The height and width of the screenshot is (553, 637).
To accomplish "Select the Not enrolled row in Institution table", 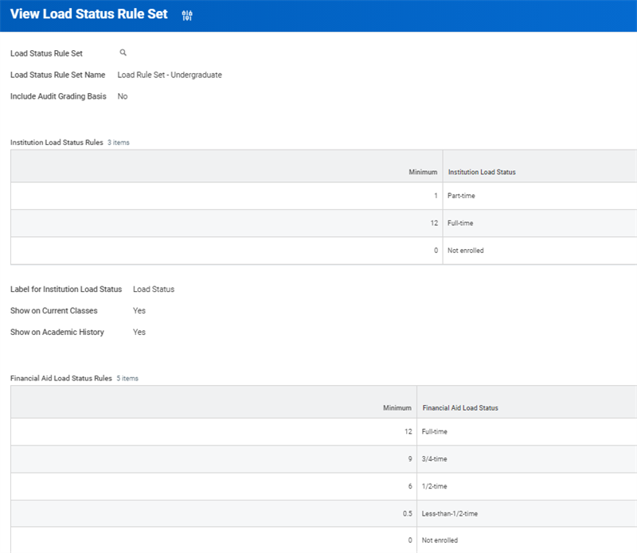I will tap(324, 251).
